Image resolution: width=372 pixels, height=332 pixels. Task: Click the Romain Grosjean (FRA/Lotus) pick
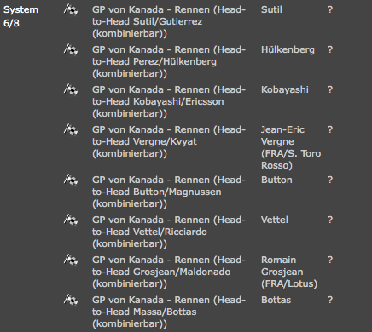pos(289,272)
